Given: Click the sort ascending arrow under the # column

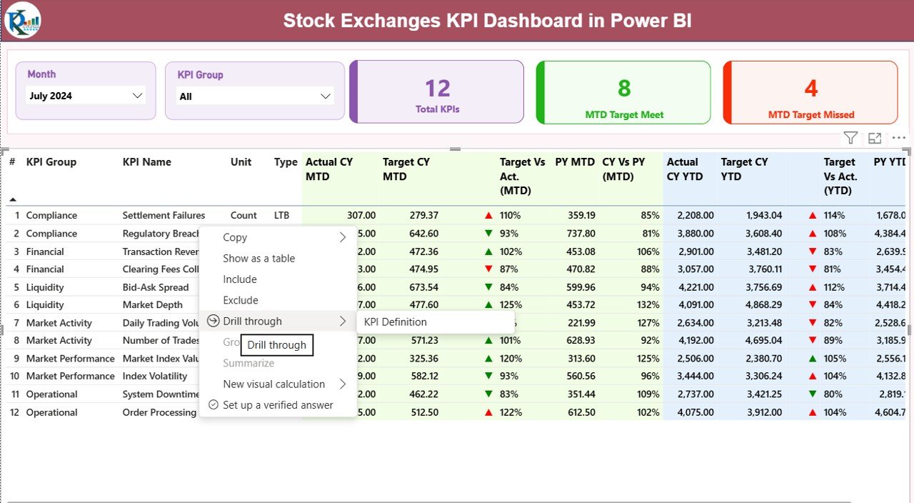Looking at the screenshot, I should 13,201.
